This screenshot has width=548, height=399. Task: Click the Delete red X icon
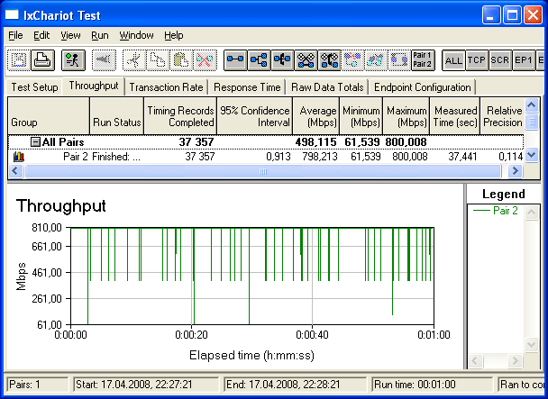[x=205, y=60]
